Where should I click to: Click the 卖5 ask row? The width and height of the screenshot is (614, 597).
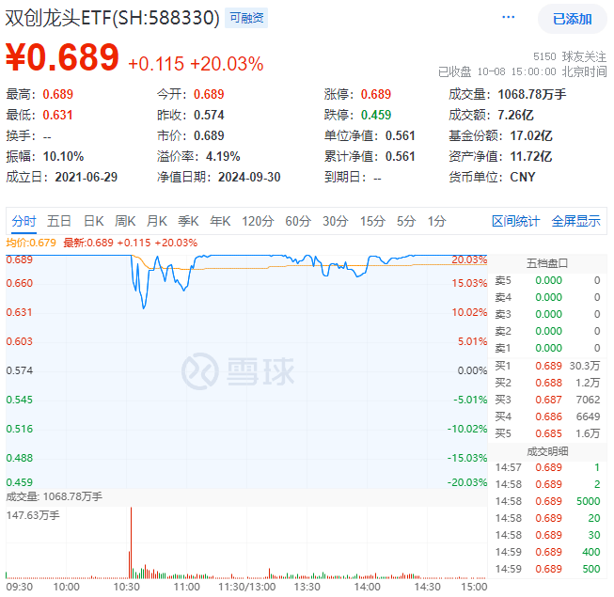(x=547, y=281)
